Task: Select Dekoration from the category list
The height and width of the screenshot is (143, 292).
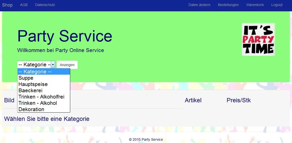Action: (44, 109)
